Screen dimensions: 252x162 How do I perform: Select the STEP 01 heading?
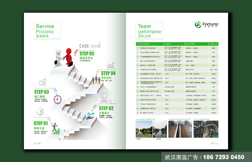click(41, 123)
